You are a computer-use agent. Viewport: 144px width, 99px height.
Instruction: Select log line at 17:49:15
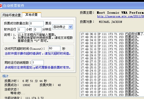pos(110,95)
